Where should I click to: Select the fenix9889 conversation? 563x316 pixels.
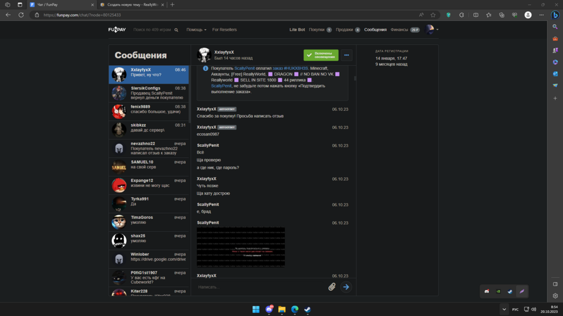149,111
